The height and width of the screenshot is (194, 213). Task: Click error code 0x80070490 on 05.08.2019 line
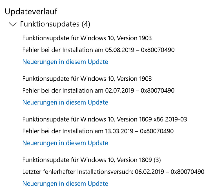[157, 50]
